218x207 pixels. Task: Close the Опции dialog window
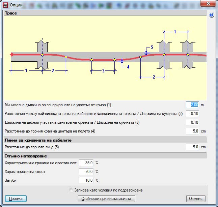click(x=208, y=3)
